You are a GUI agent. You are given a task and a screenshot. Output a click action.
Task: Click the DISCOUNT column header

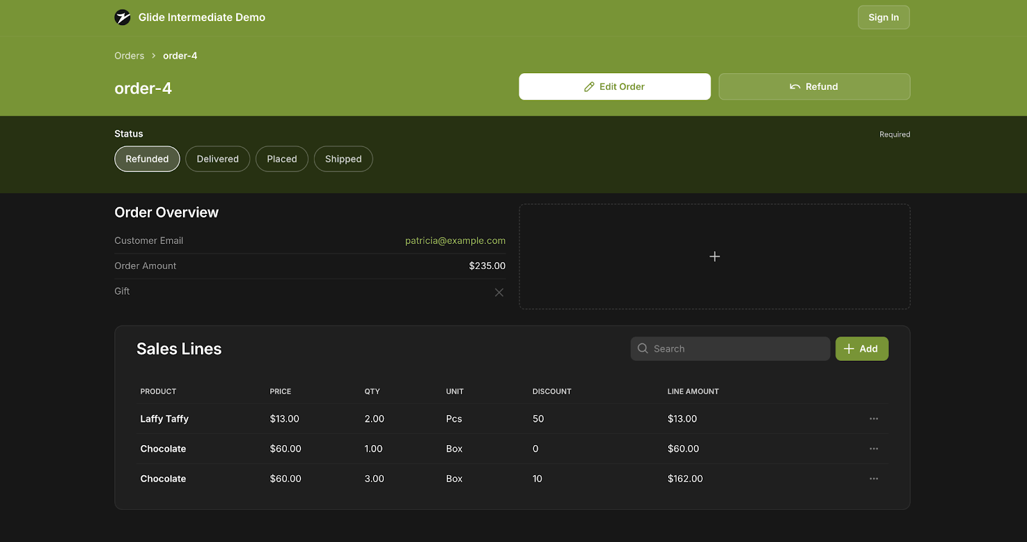pos(552,392)
